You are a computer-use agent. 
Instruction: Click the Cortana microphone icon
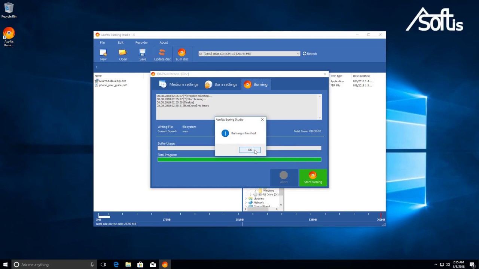click(x=92, y=265)
